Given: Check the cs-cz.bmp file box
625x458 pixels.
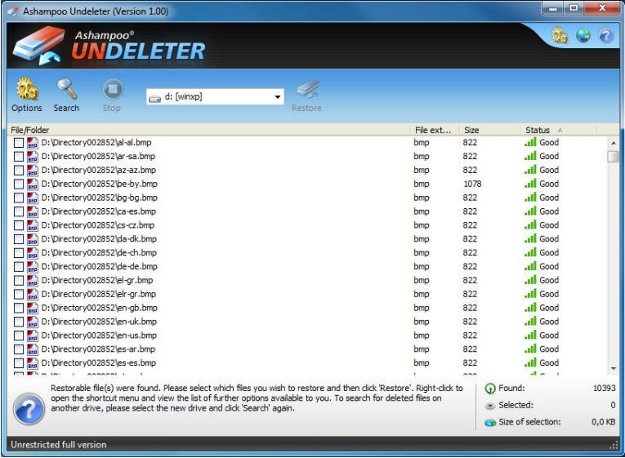Looking at the screenshot, I should point(19,225).
